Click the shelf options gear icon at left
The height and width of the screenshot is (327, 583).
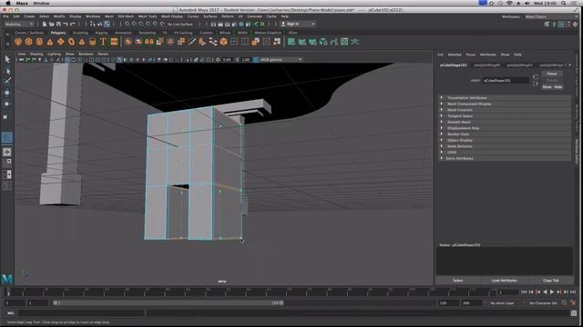[7, 44]
